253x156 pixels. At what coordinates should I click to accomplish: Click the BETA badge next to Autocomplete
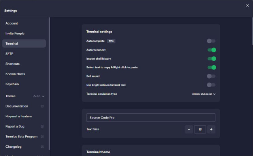coord(111,41)
